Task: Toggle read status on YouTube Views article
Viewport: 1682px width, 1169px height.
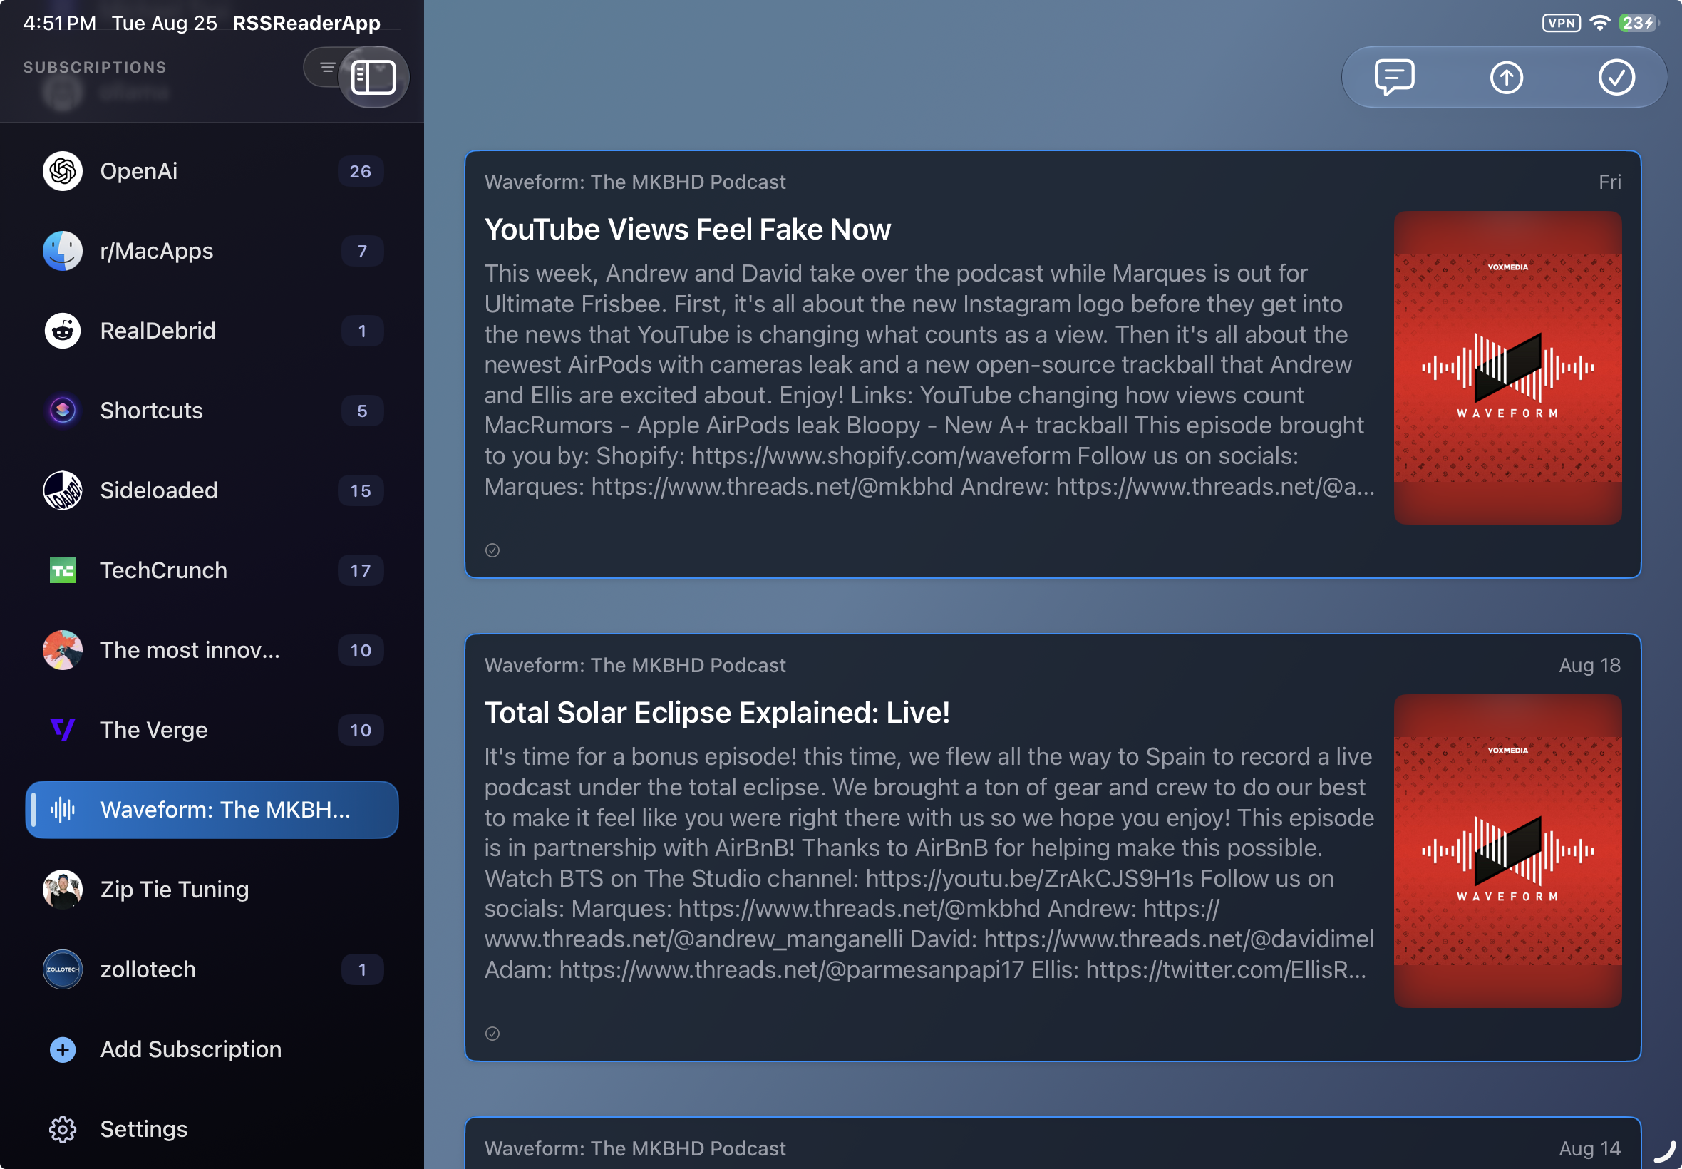Action: [492, 551]
